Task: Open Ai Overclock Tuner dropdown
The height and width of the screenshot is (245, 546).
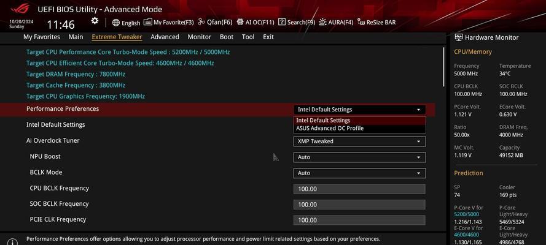Action: click(x=359, y=141)
